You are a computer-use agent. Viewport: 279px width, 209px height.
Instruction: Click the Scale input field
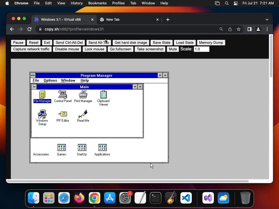coord(201,49)
